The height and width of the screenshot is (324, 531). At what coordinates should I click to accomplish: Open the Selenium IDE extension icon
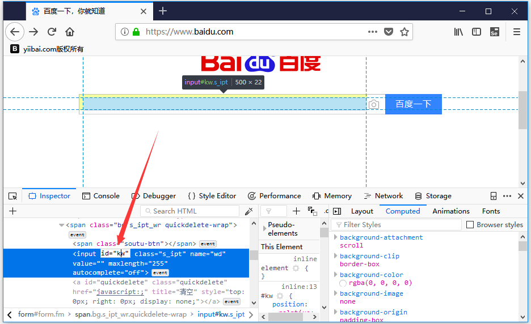(495, 32)
